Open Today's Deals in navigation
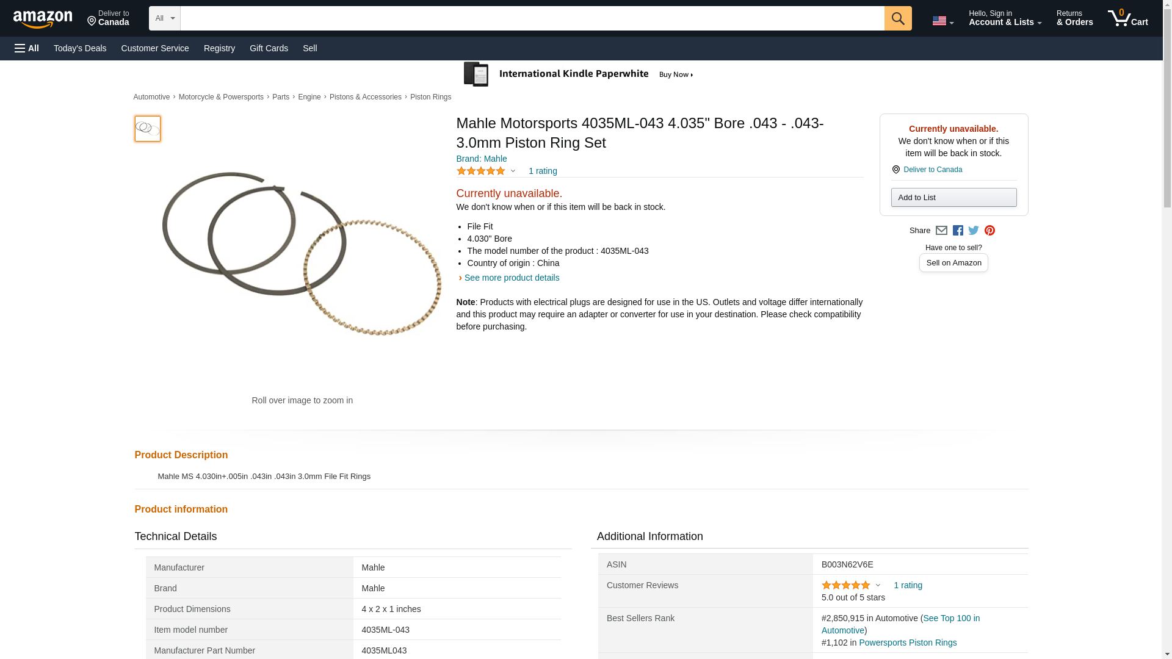 80,48
